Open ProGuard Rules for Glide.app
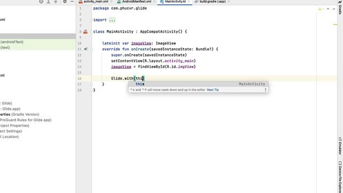The height and width of the screenshot is (193, 343). [26, 120]
